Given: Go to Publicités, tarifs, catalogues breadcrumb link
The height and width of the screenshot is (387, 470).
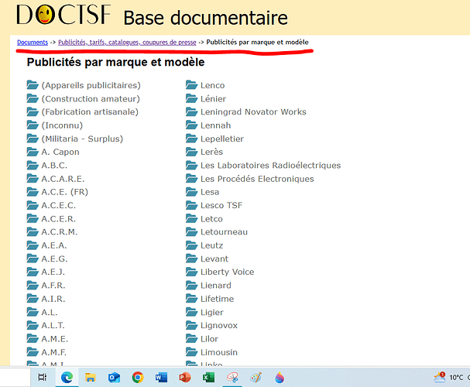Looking at the screenshot, I should pos(127,43).
